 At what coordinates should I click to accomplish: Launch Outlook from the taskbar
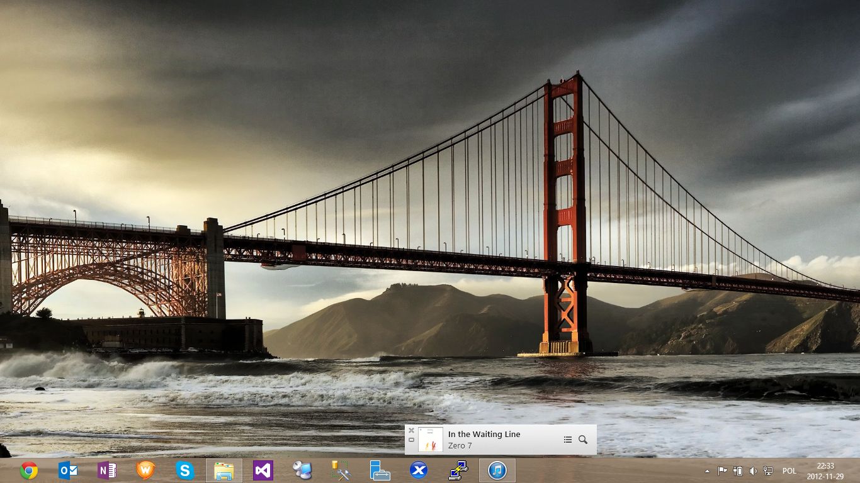(68, 470)
